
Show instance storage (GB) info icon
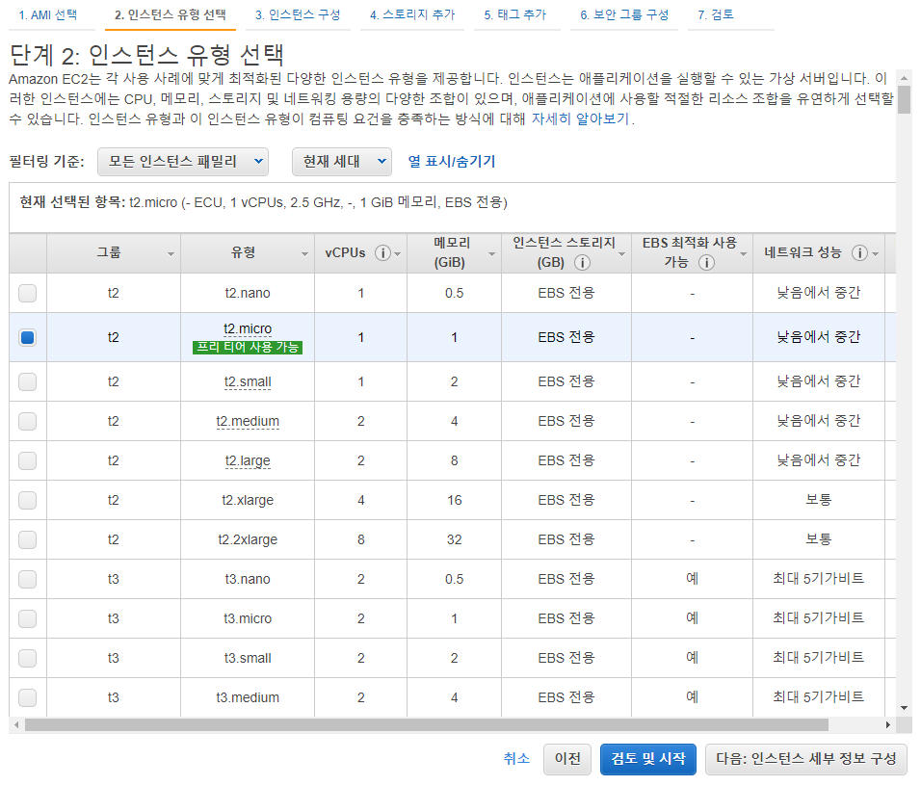click(x=582, y=263)
